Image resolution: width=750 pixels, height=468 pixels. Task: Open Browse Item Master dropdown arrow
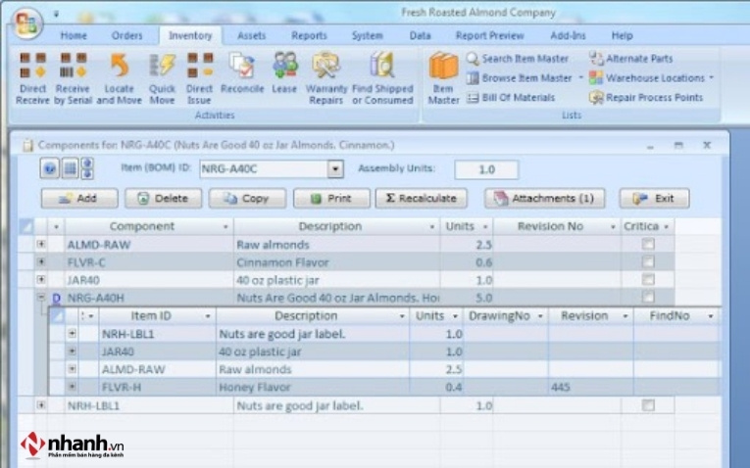pos(580,77)
